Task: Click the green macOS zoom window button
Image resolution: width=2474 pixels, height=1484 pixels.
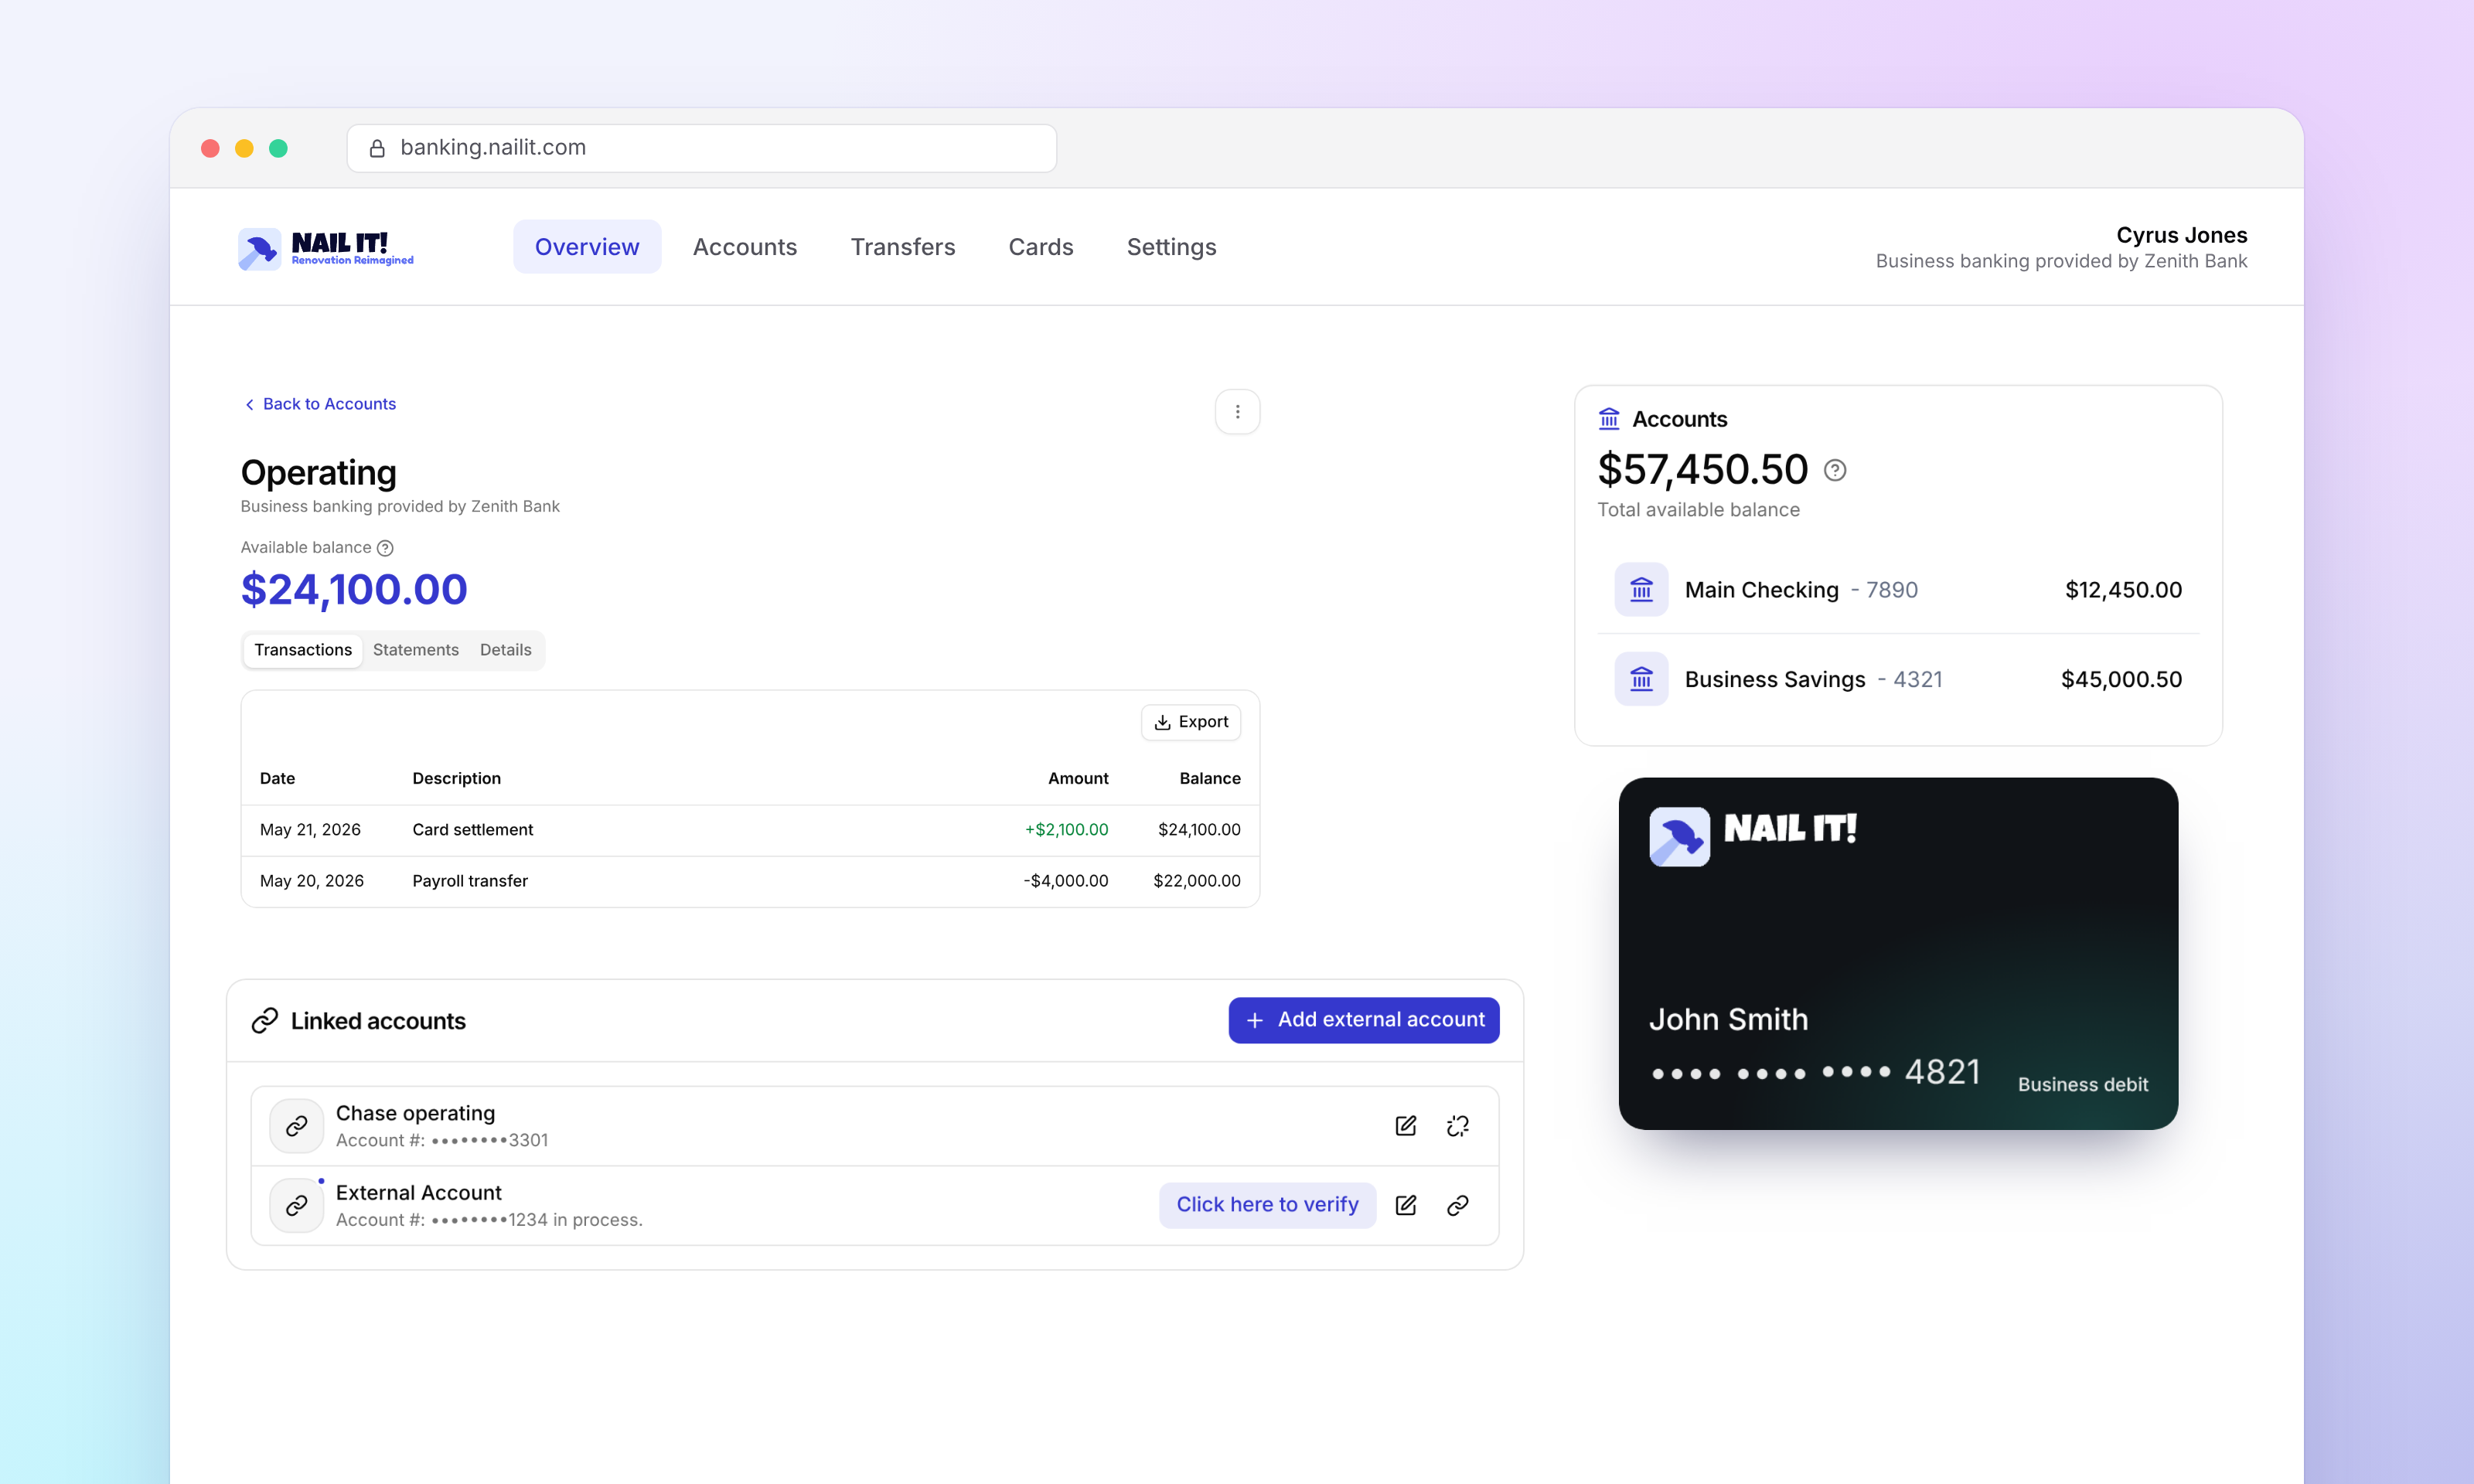Action: click(x=278, y=148)
